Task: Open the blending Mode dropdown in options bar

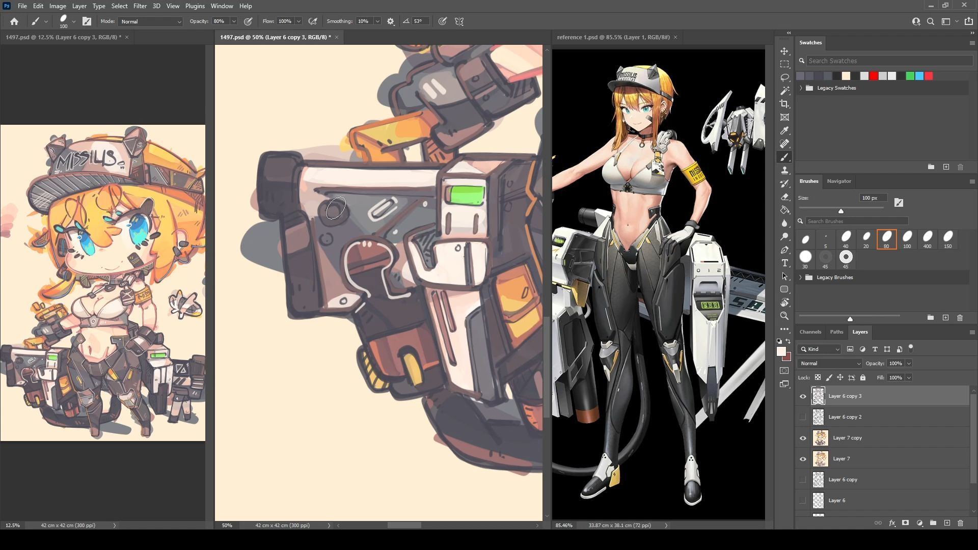Action: pos(150,21)
